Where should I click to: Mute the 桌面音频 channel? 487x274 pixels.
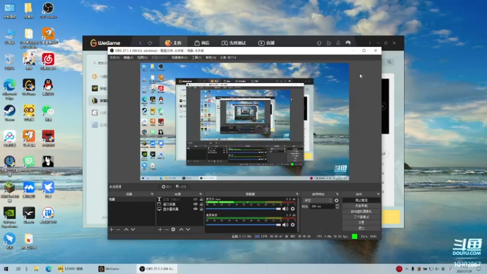tap(285, 225)
